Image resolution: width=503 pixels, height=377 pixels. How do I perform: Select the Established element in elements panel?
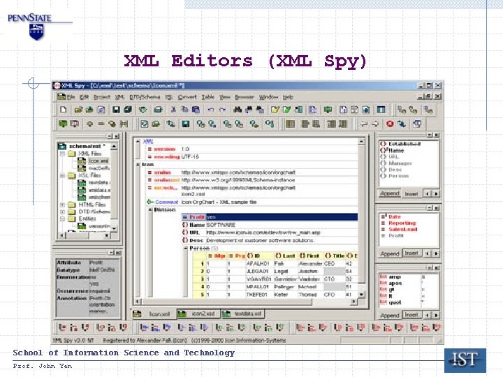pos(401,144)
